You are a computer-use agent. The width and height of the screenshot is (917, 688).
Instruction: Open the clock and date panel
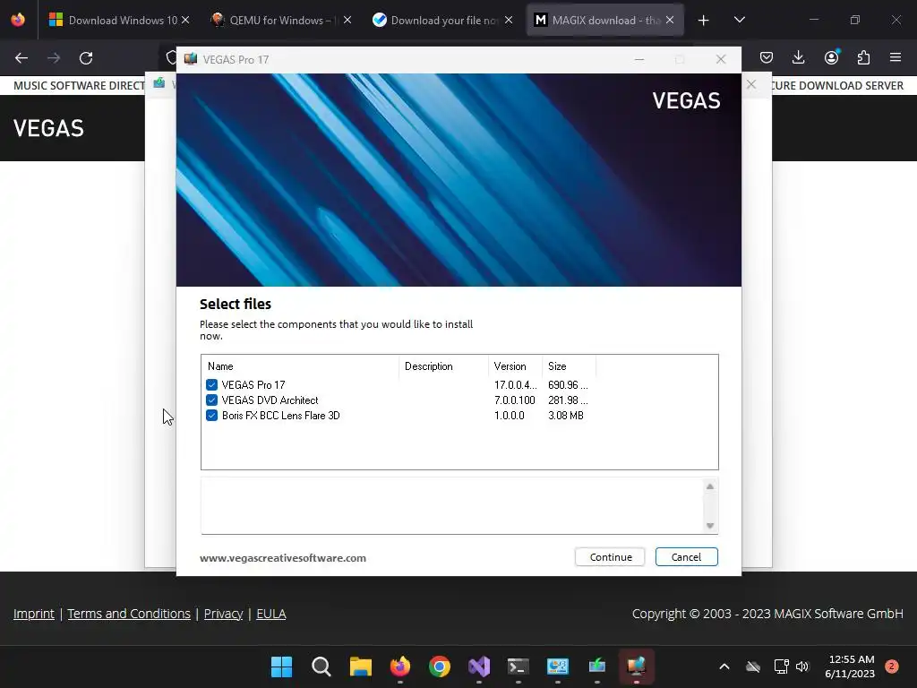pos(850,666)
